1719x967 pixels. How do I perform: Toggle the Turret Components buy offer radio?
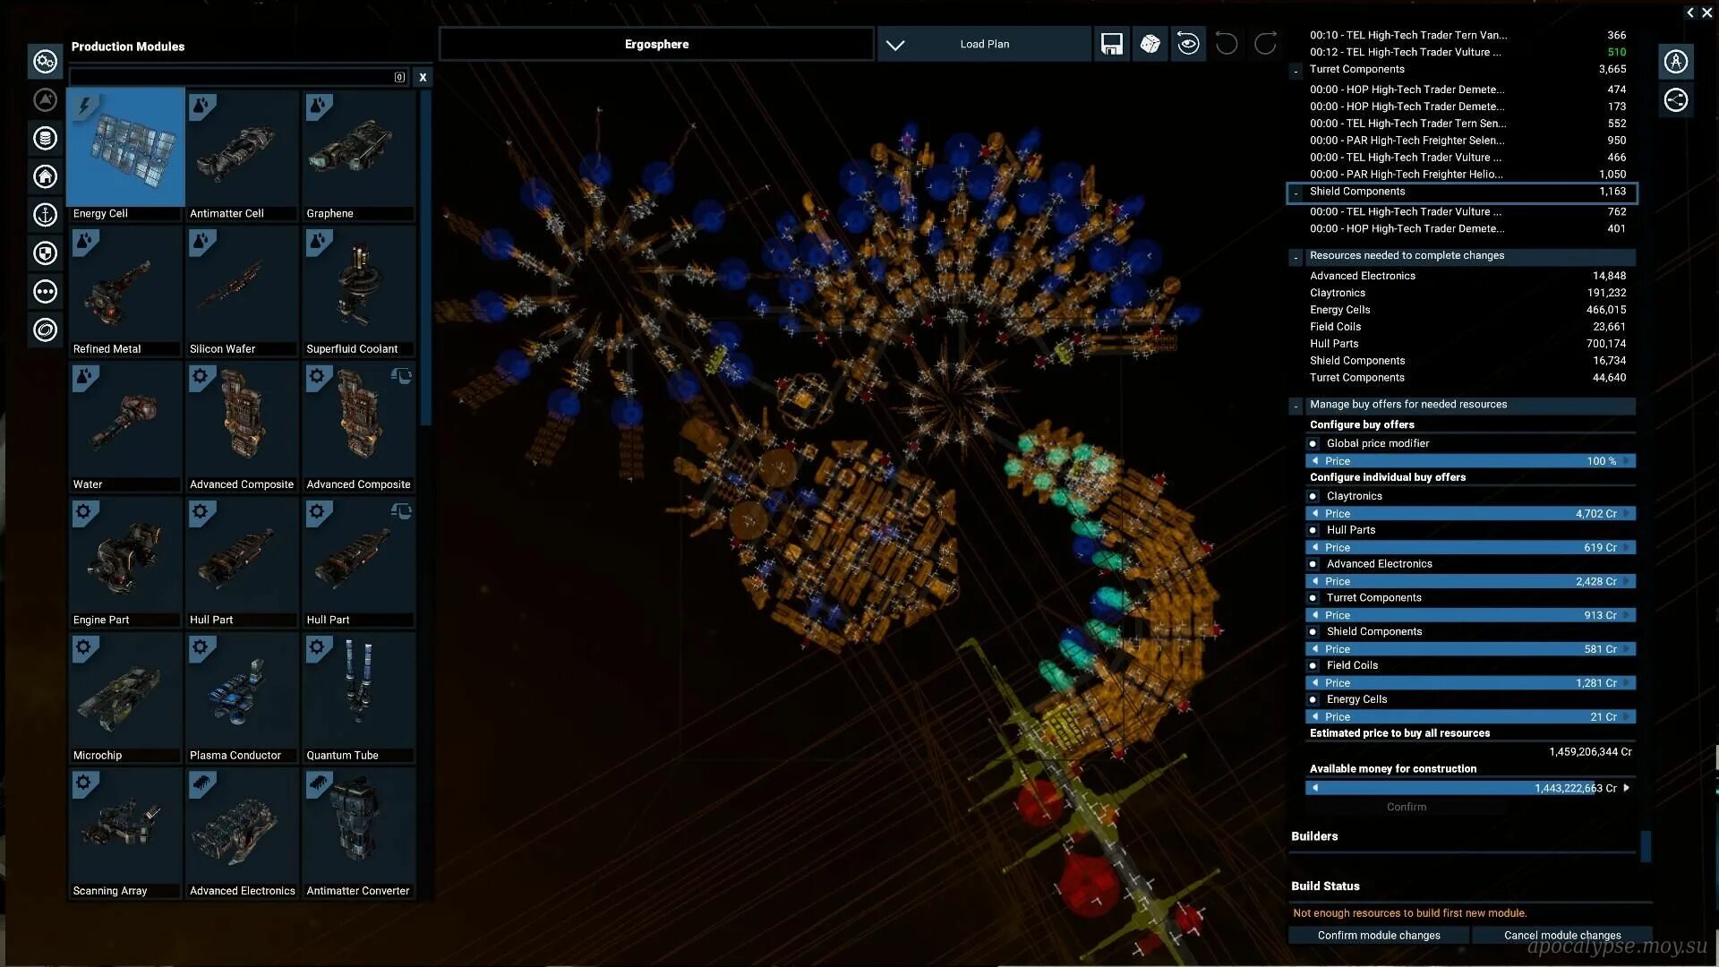1313,598
